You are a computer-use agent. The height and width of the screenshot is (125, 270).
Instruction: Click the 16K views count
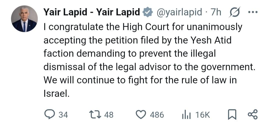203,115
